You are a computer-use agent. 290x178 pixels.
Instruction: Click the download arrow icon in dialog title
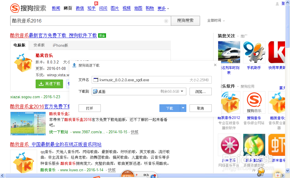[x=74, y=65]
